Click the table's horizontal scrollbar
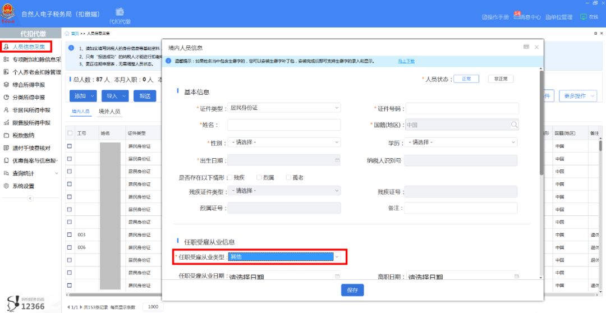The width and height of the screenshot is (606, 313). click(x=332, y=295)
